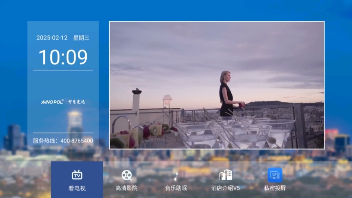Click the 10:09 clock display
Screen dimensions: 352x198
(63, 57)
